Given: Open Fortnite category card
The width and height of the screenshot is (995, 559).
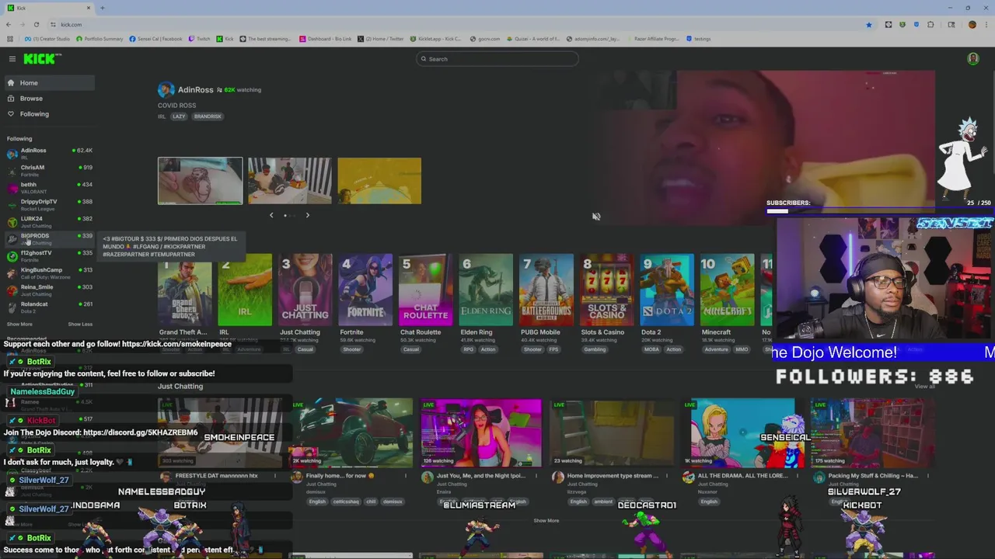Looking at the screenshot, I should pos(365,290).
